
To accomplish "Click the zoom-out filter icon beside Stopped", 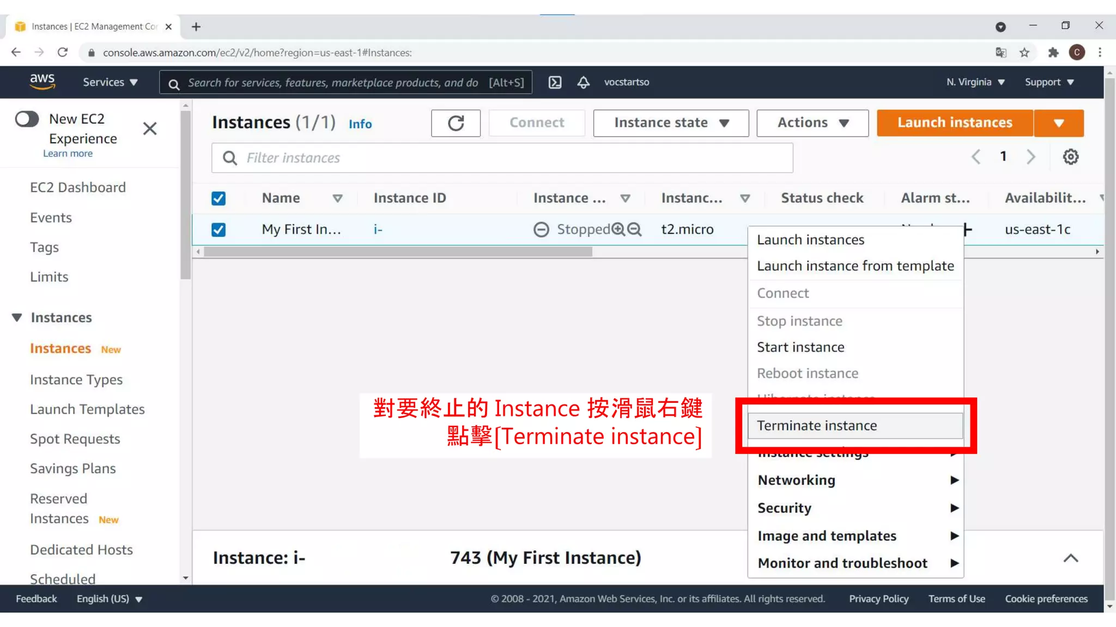I will (x=634, y=229).
